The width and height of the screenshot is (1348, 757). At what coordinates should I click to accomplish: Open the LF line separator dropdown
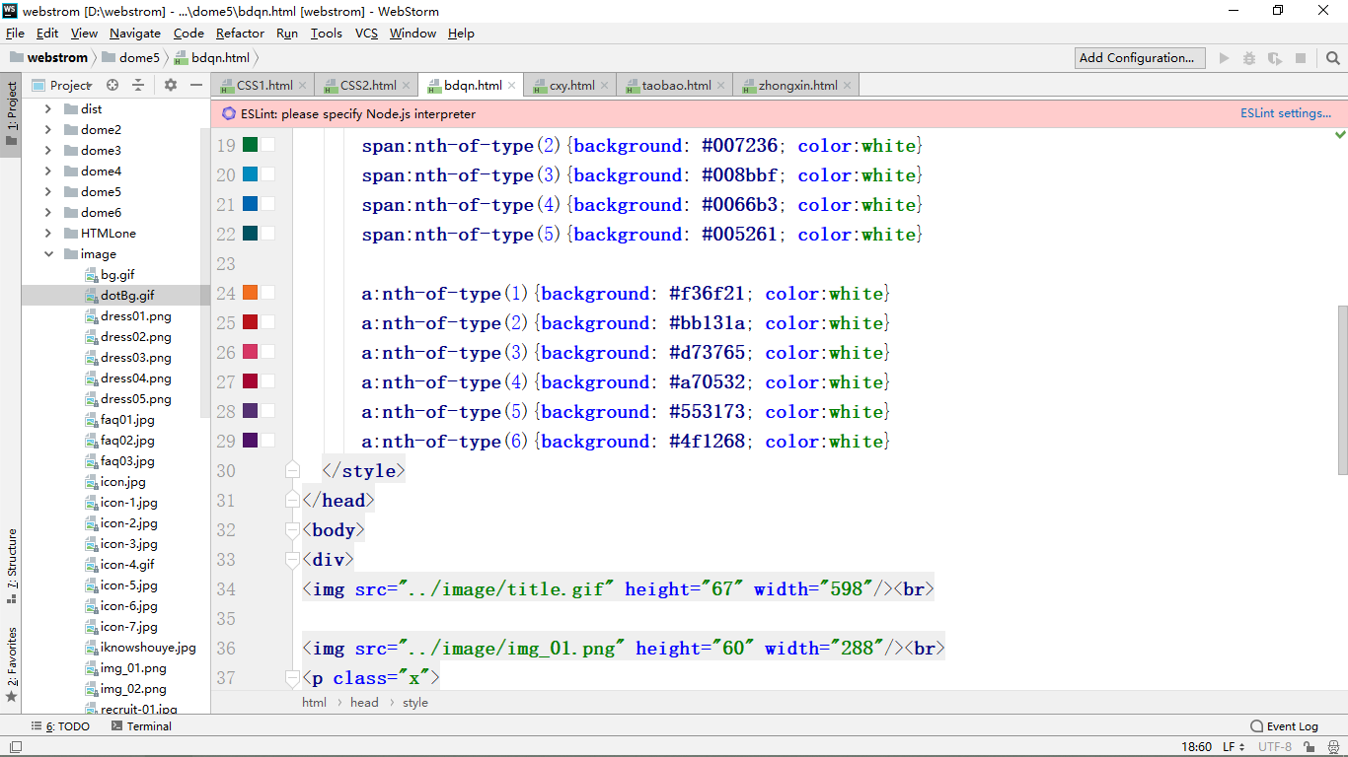pyautogui.click(x=1235, y=747)
